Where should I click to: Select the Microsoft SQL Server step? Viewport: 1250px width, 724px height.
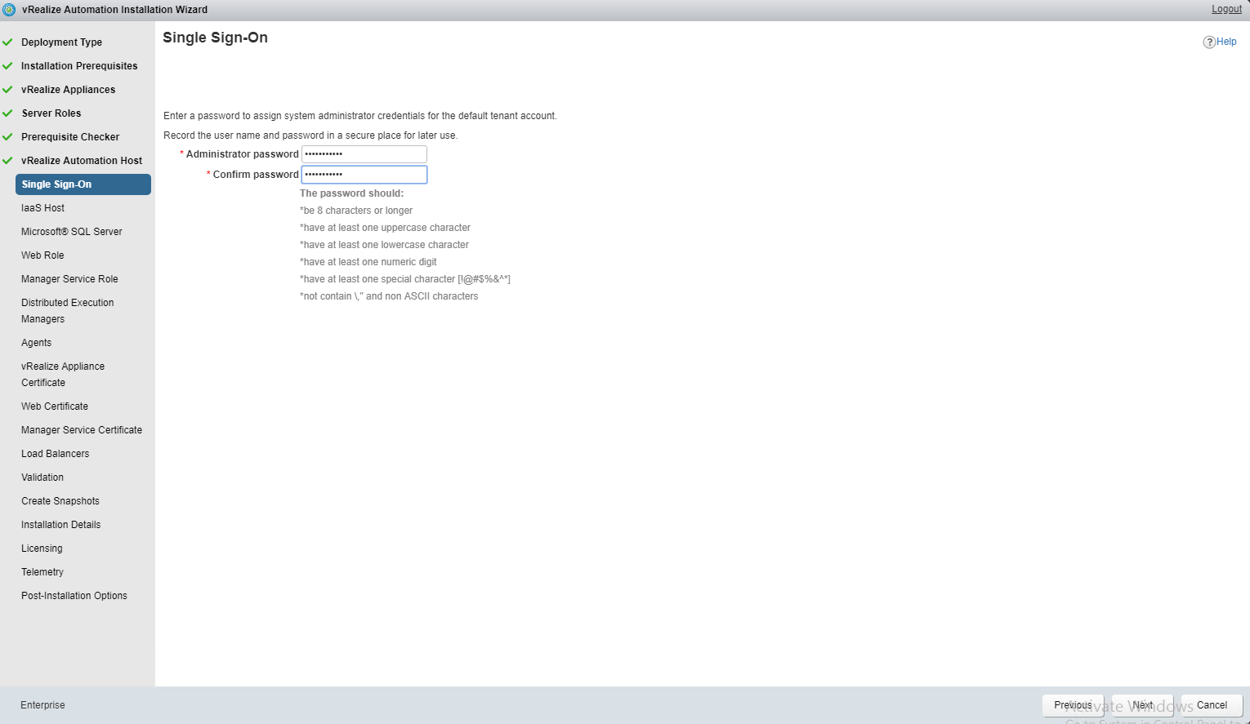[71, 232]
